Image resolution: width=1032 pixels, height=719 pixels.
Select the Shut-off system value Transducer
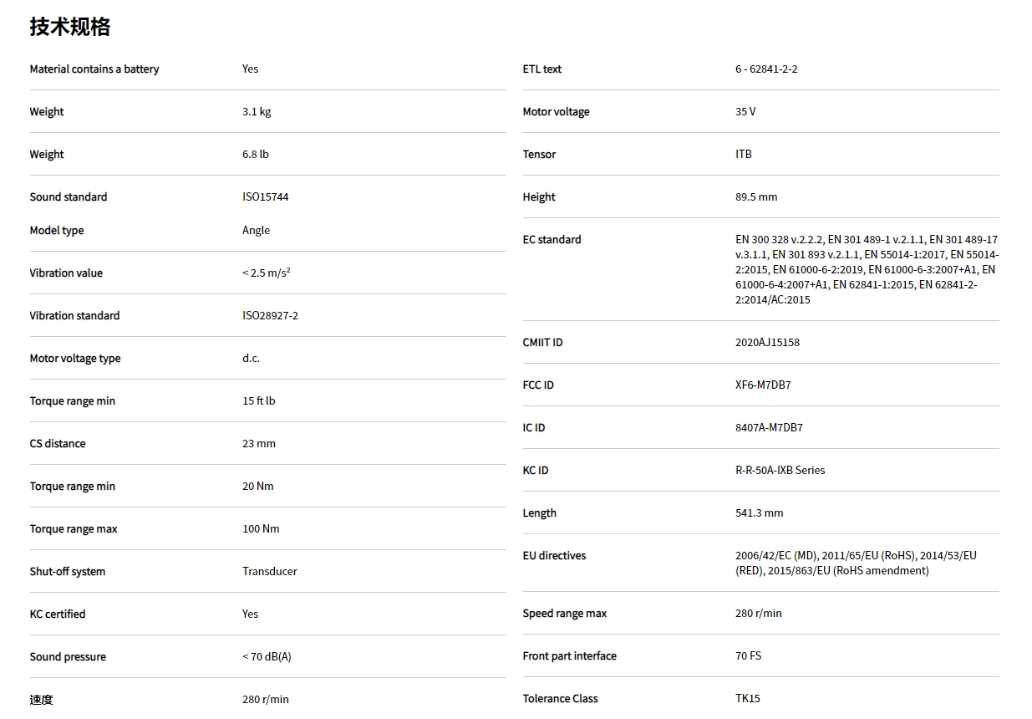(x=269, y=571)
